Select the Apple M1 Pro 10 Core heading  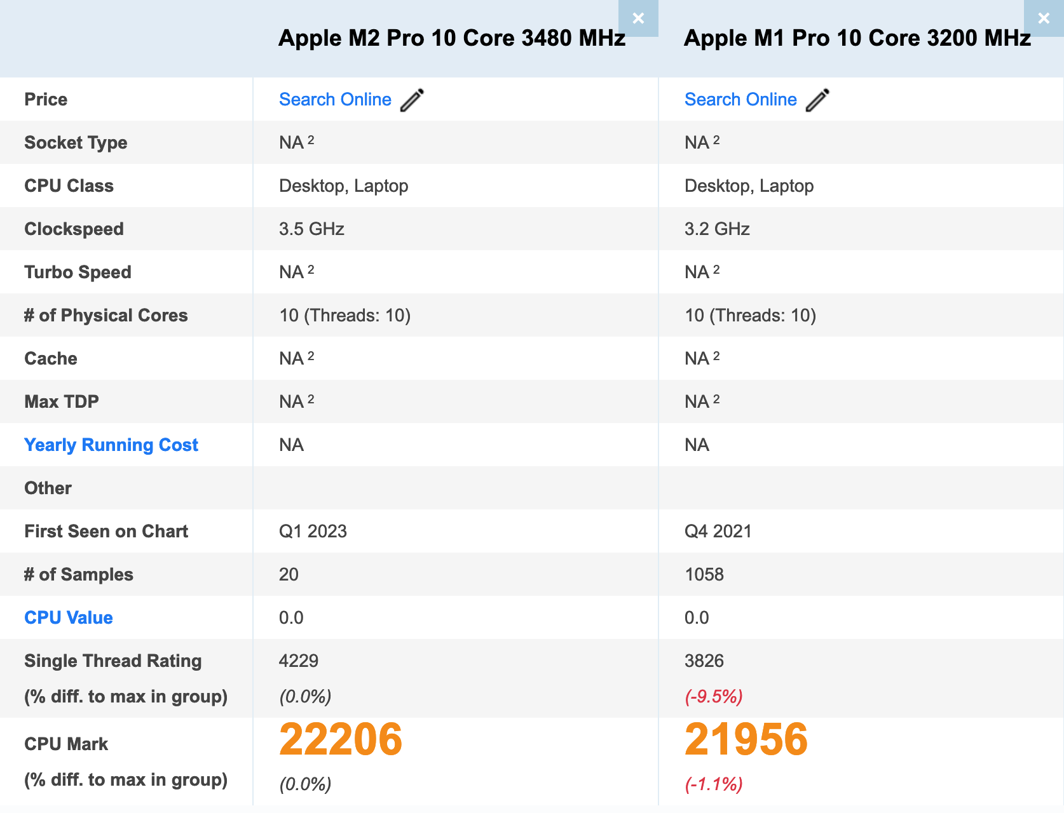(x=857, y=38)
